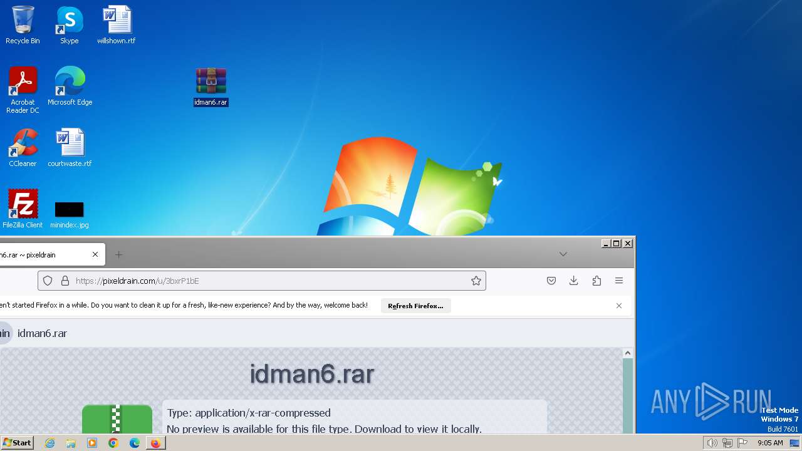This screenshot has width=802, height=451.
Task: Open Google Chrome from the taskbar
Action: (x=113, y=443)
